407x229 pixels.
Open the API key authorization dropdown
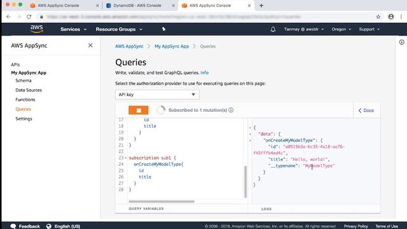(157, 95)
